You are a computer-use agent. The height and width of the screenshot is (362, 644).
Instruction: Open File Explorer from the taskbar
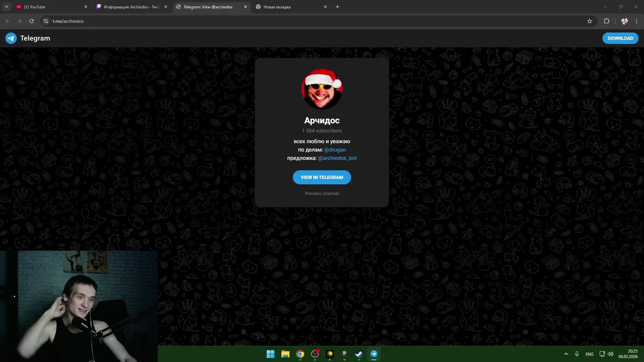[x=285, y=354]
